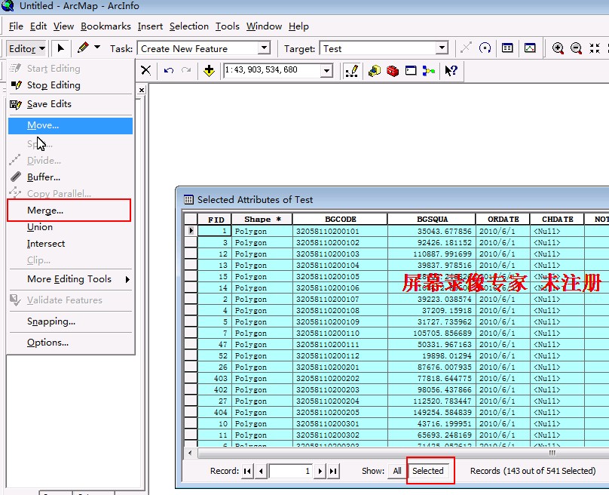Select the Edit Tool arrow icon
This screenshot has width=609, height=495.
point(60,48)
